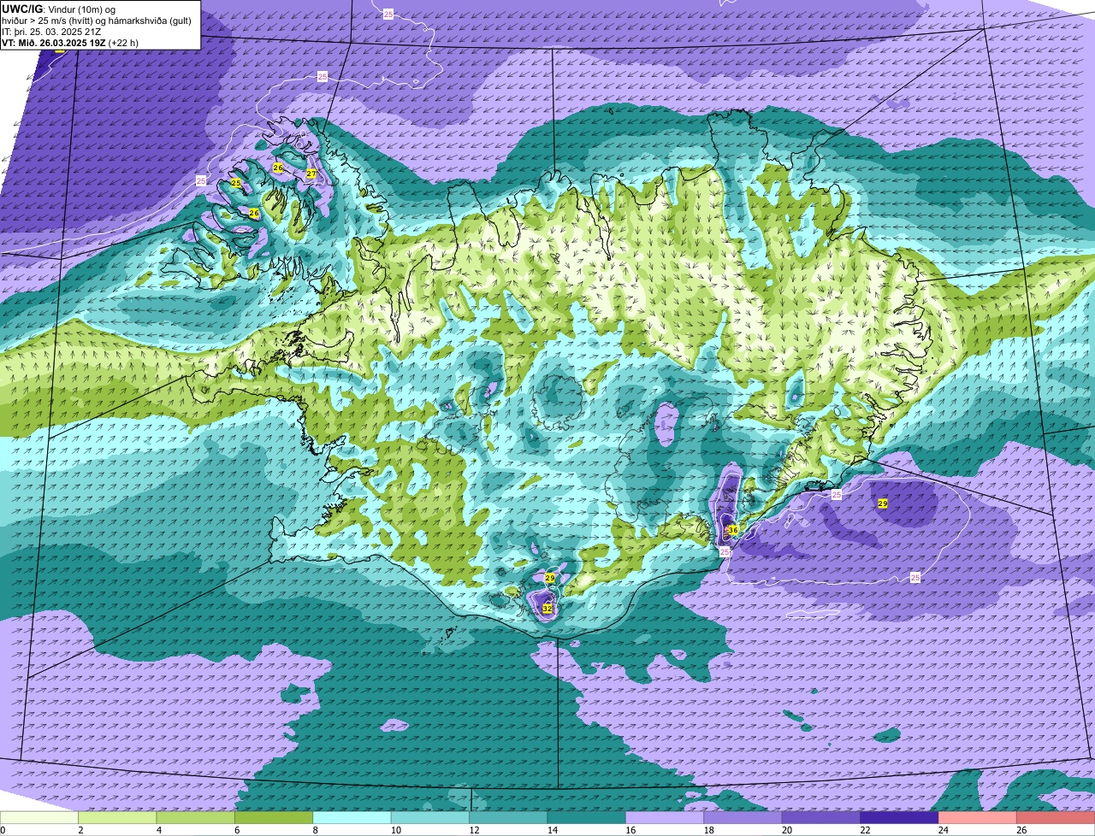1095x836 pixels.
Task: Click the number 8 on the color scale
Action: (316, 830)
